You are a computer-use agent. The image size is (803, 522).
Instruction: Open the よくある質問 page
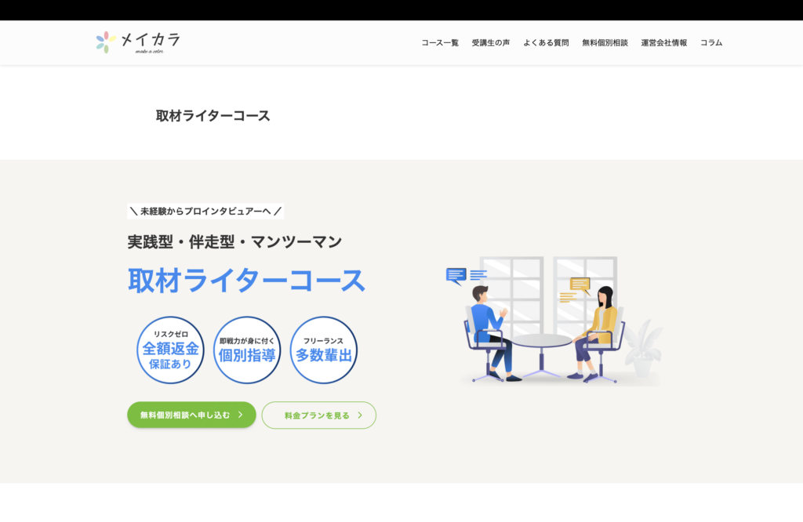coord(546,43)
